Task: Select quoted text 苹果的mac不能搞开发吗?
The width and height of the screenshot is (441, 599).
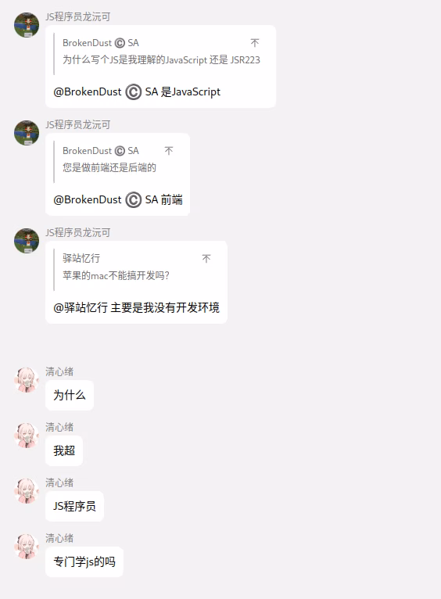Action: pos(116,275)
